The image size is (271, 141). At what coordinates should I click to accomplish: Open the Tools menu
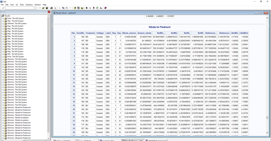(22, 5)
